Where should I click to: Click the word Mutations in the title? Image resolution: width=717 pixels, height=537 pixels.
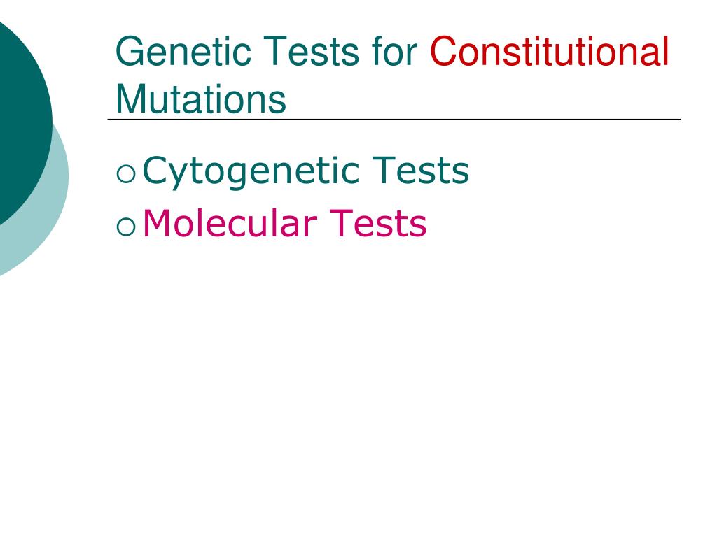[201, 99]
